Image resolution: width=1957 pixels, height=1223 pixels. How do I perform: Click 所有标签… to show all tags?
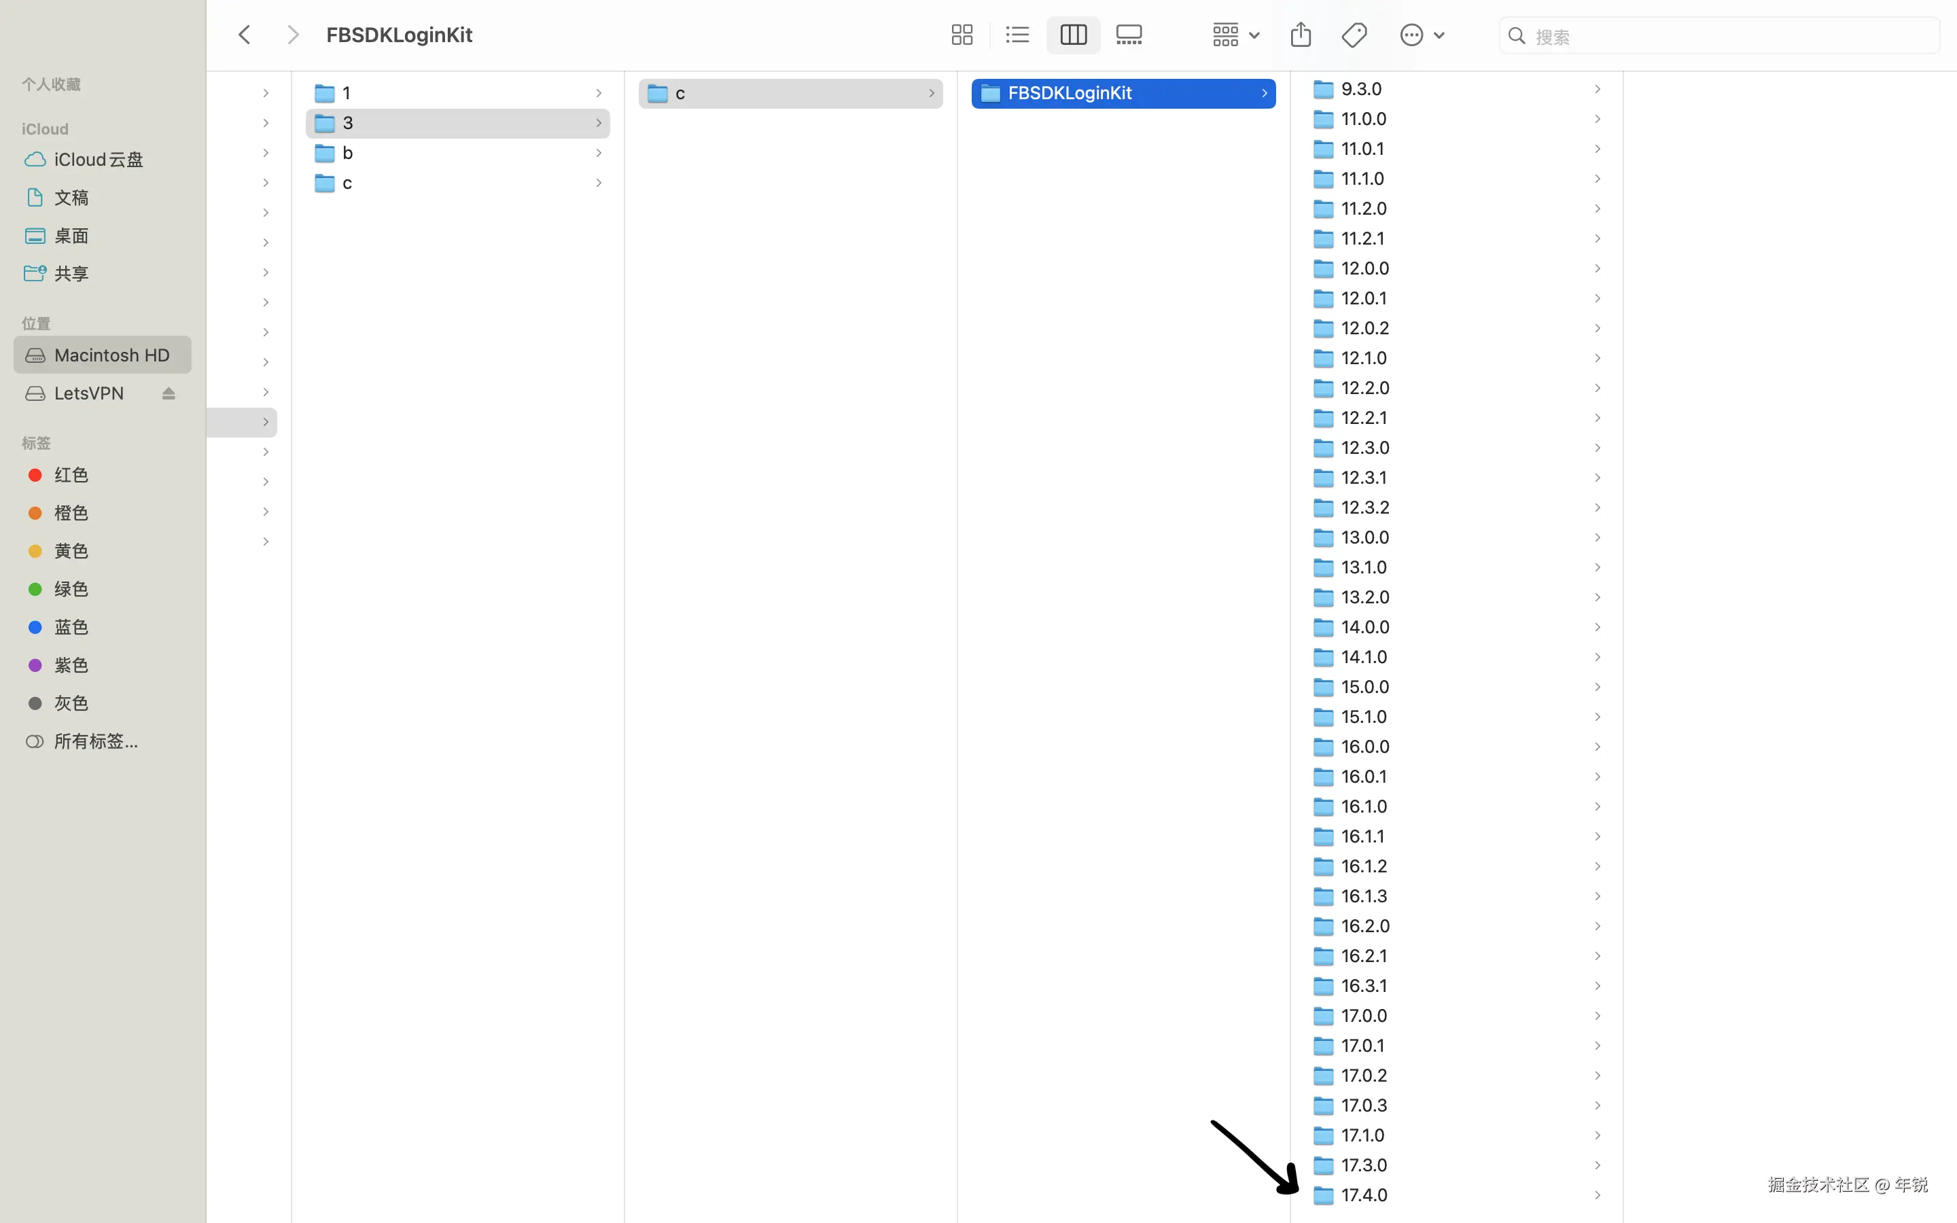pyautogui.click(x=95, y=741)
